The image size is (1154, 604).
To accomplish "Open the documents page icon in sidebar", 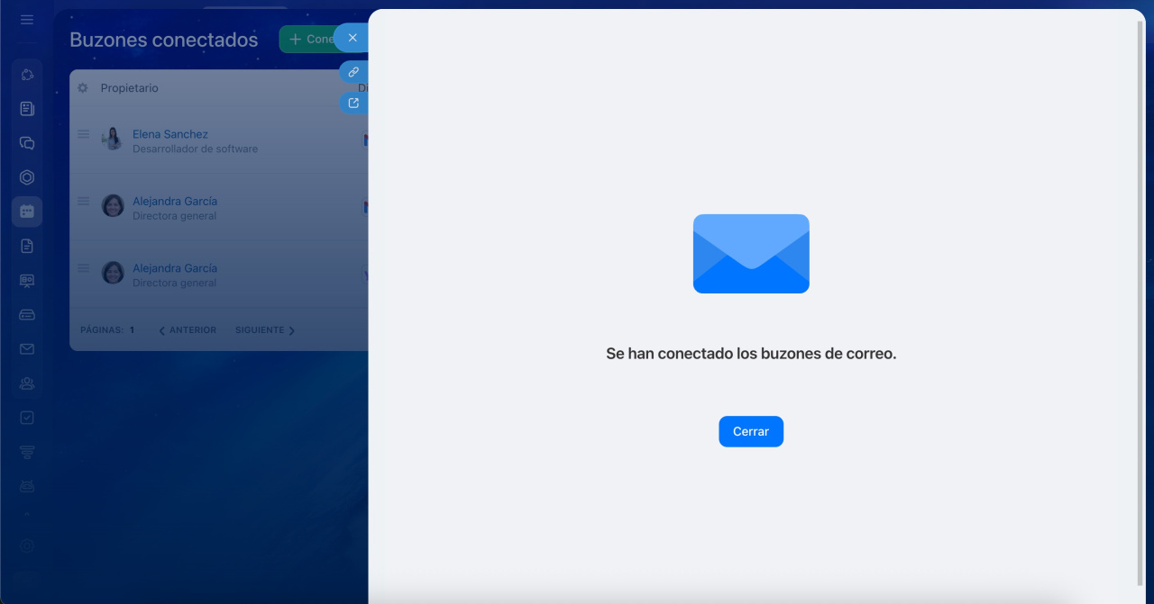I will coord(27,246).
